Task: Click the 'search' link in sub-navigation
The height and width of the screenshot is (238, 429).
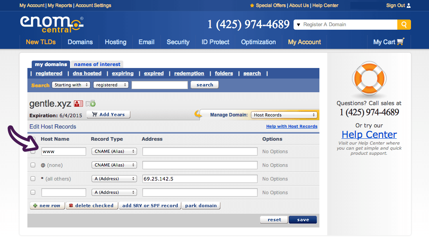Action: pyautogui.click(x=252, y=73)
